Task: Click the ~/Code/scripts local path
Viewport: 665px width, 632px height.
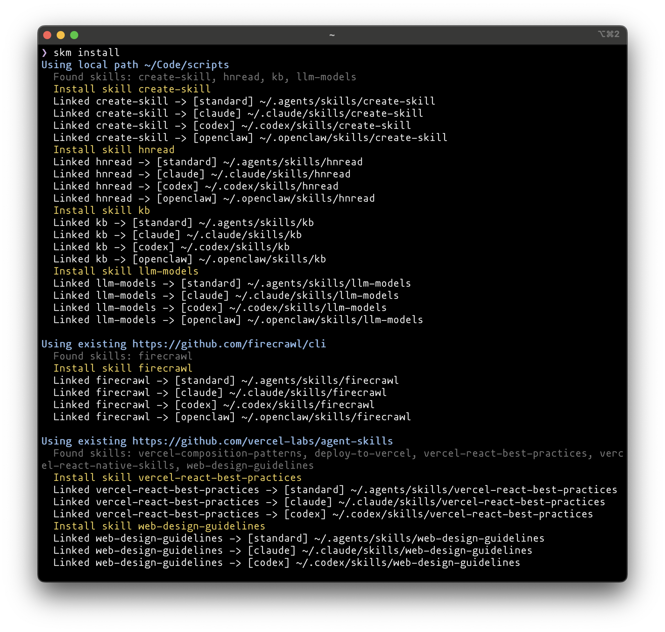Action: (x=186, y=65)
